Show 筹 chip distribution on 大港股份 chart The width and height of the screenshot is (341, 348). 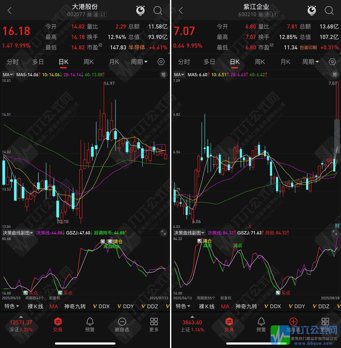click(x=164, y=75)
